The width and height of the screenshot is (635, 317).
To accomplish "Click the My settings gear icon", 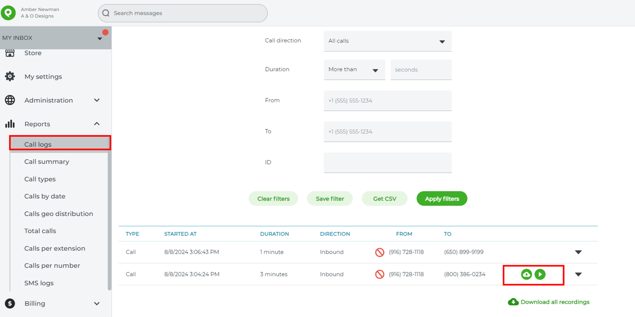I will (10, 77).
